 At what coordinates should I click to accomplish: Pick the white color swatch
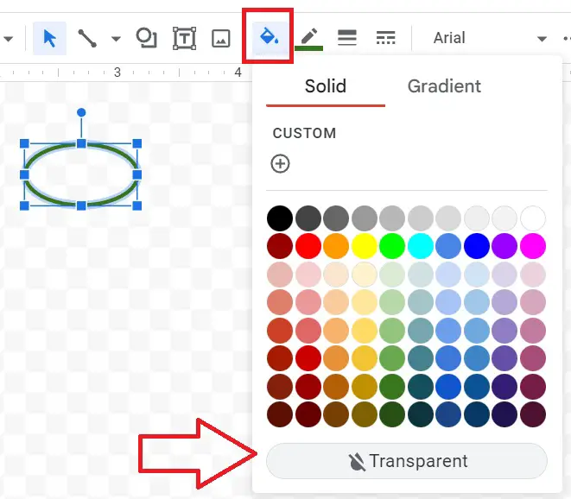(x=533, y=218)
